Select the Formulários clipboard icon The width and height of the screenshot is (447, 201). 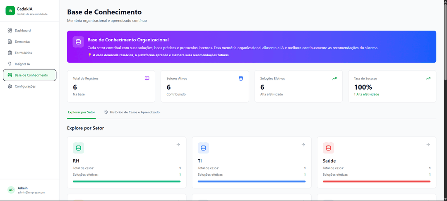pos(10,53)
